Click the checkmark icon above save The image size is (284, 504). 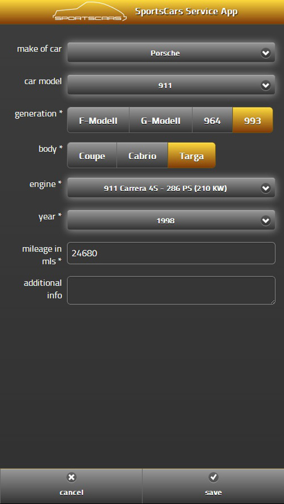(213, 477)
